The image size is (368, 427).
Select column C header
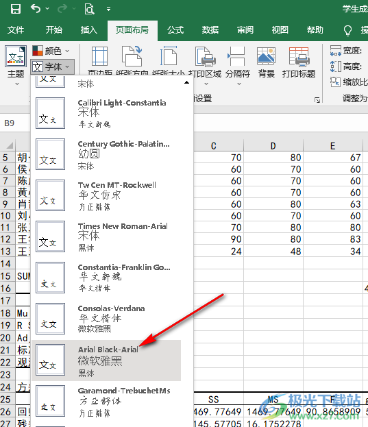point(214,146)
